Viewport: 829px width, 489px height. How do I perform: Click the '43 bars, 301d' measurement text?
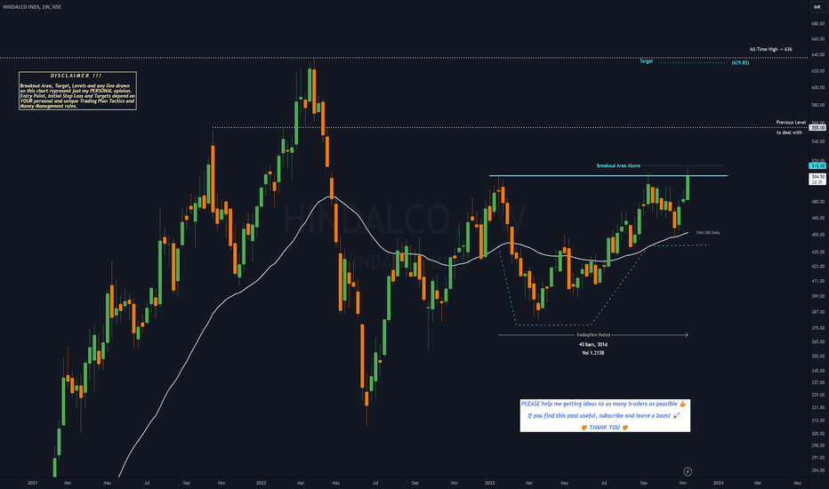tap(592, 345)
